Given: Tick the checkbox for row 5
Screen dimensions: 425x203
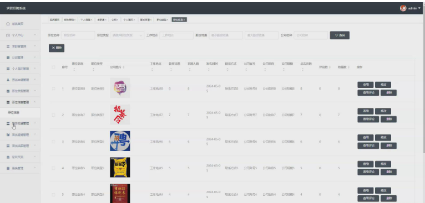Looking at the screenshot, I should click(x=53, y=194).
